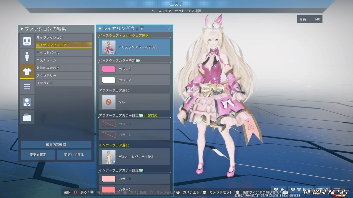Click ファッションの編集 panel title

(45, 29)
